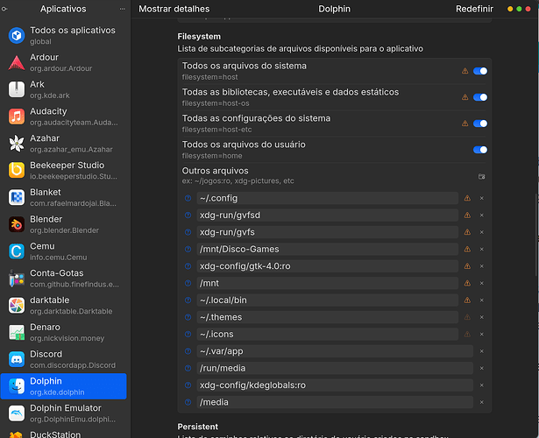Click the Redefinir button
The height and width of the screenshot is (438, 539).
474,9
